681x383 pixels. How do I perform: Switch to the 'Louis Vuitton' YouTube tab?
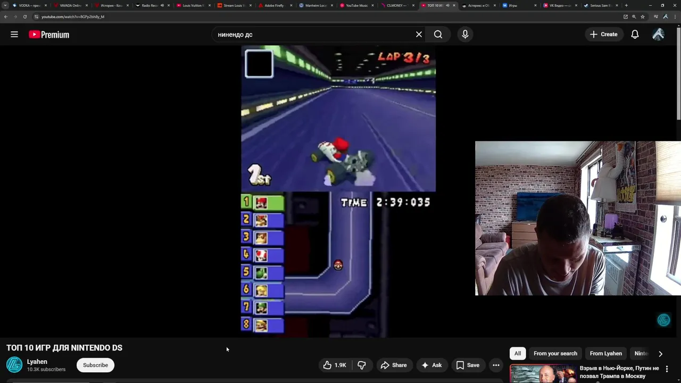[193, 5]
